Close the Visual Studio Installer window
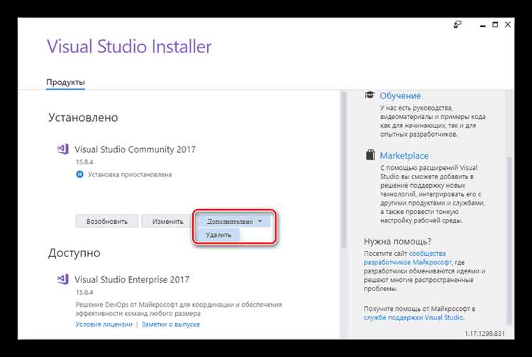 pyautogui.click(x=508, y=25)
